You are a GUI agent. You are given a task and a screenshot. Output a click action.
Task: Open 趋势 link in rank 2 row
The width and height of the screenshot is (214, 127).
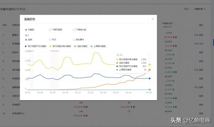click(201, 44)
